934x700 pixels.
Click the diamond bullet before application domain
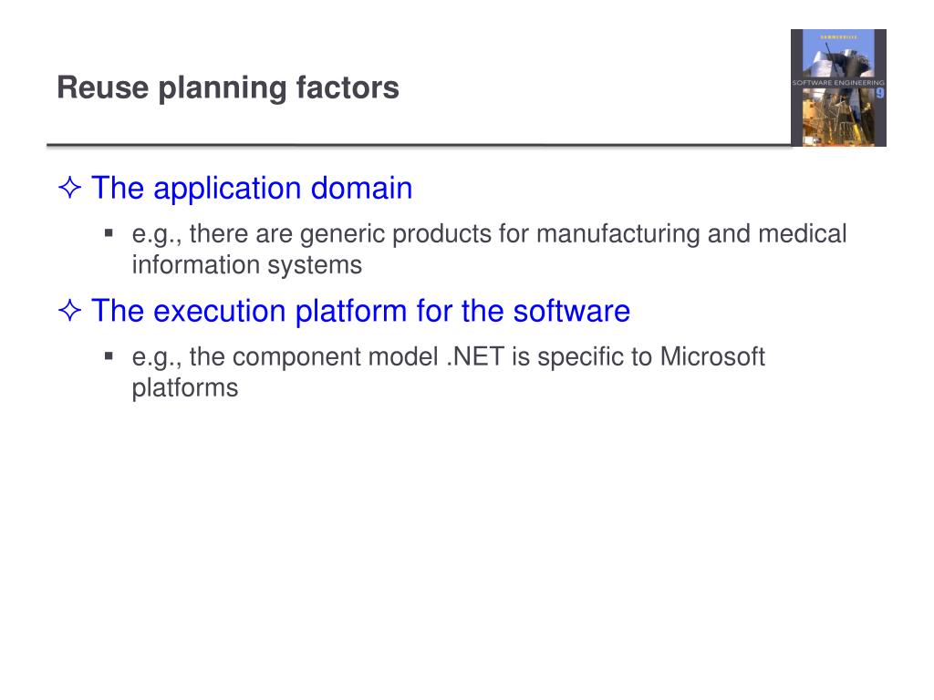69,188
